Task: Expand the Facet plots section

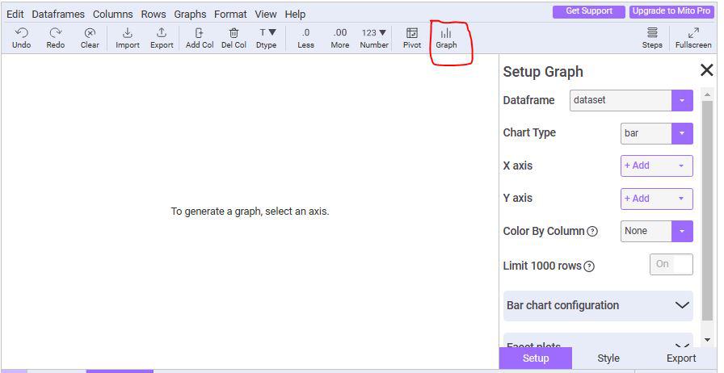Action: [x=598, y=341]
